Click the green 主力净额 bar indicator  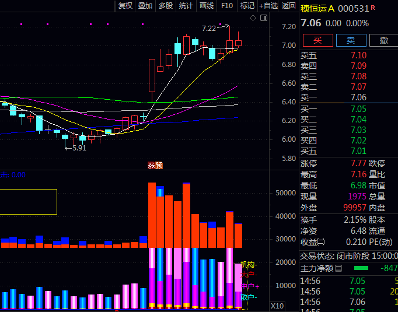pos(362,268)
